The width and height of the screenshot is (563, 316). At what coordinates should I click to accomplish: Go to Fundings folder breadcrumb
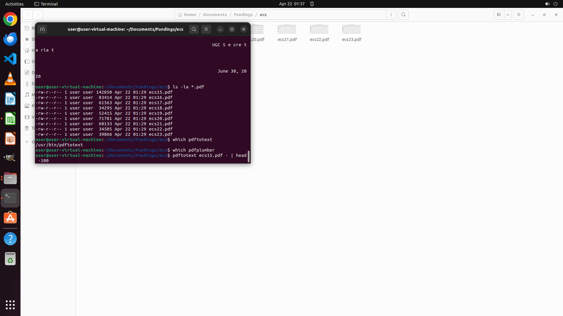coord(243,15)
